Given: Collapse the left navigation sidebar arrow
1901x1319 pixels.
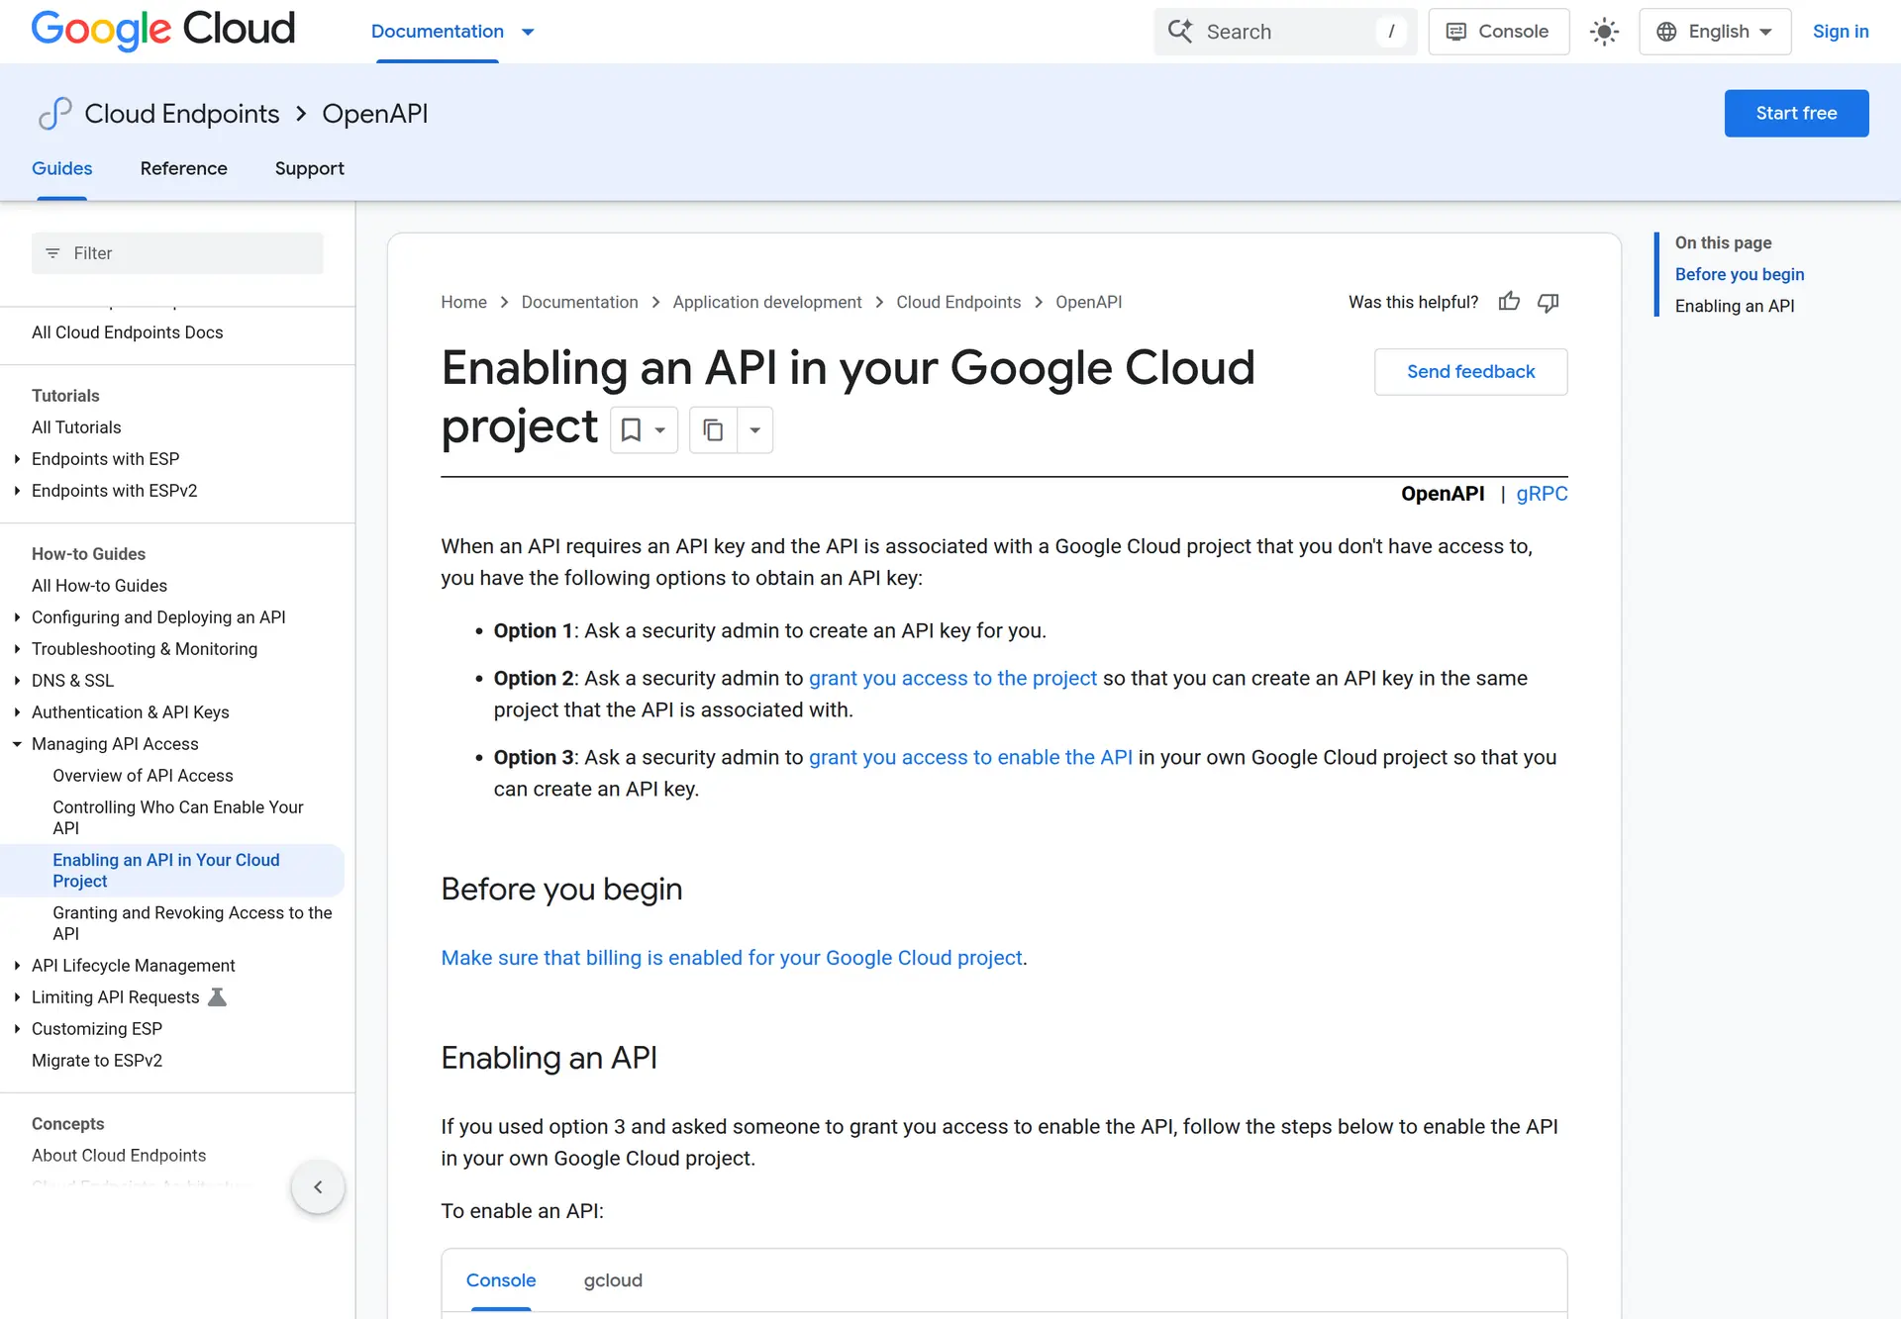Looking at the screenshot, I should [x=318, y=1186].
